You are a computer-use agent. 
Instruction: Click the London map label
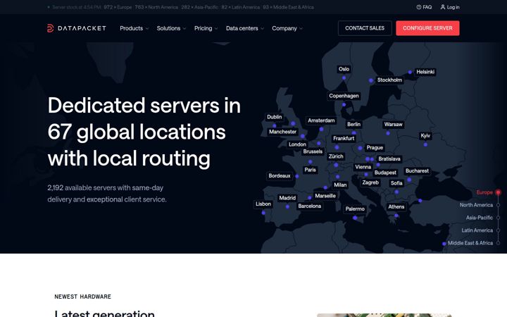coord(297,144)
